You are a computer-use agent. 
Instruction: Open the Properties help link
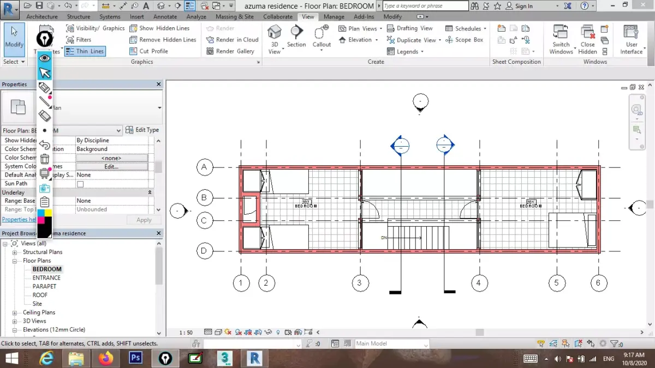[x=19, y=220]
